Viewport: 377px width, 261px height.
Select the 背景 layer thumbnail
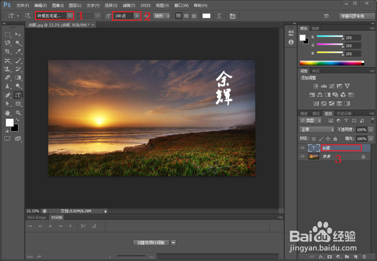point(314,156)
